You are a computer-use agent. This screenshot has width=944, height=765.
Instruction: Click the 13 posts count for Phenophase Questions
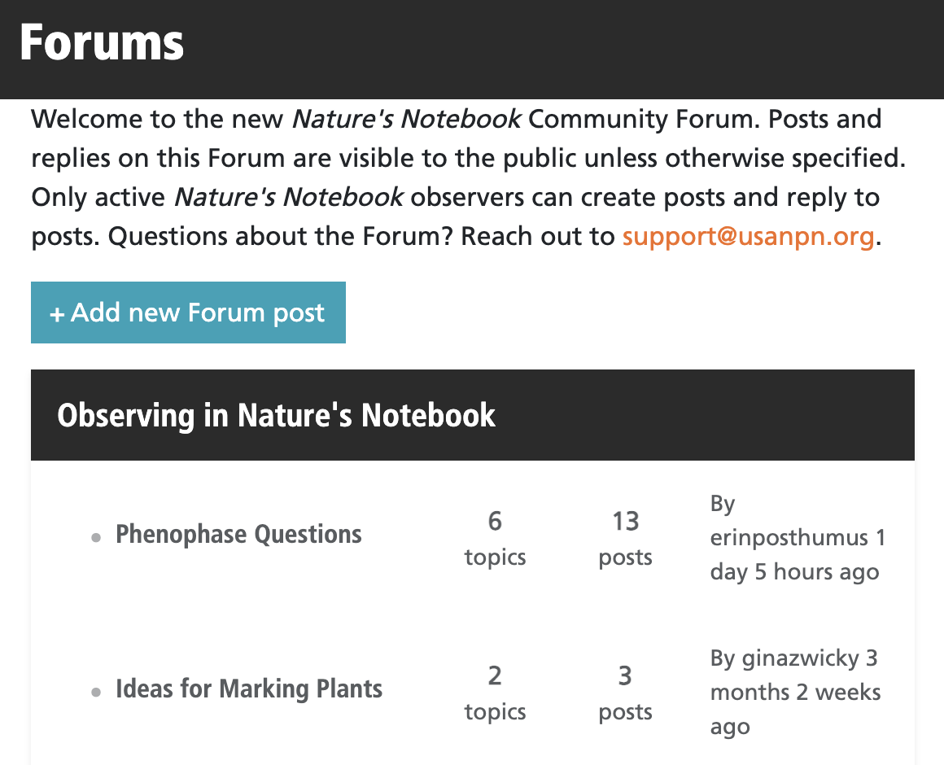pos(625,538)
